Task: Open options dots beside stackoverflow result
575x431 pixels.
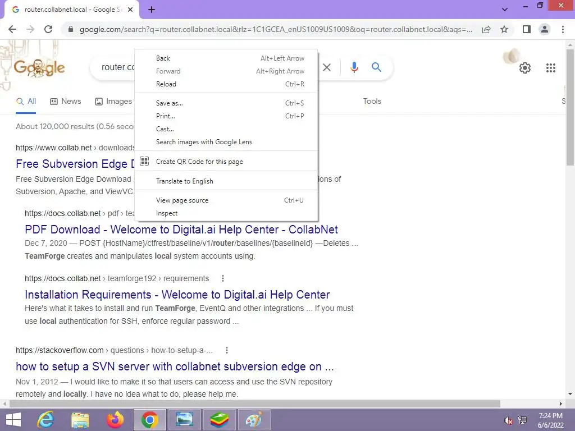Action: (x=227, y=350)
